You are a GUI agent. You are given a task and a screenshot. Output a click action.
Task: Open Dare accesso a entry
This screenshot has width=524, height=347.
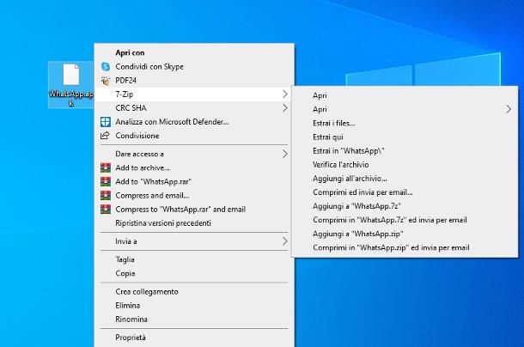coord(194,154)
